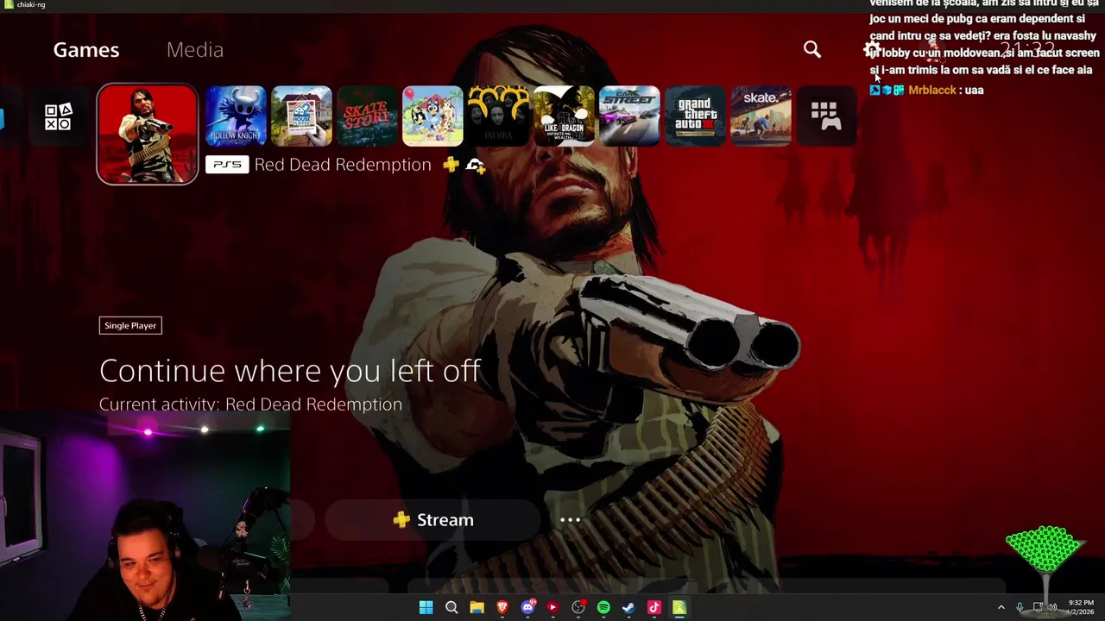Open the Windows Start menu
The width and height of the screenshot is (1105, 621).
coord(426,608)
